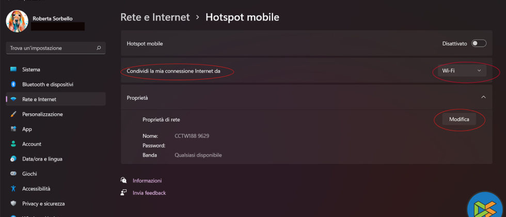Image resolution: width=506 pixels, height=217 pixels.
Task: Go back to Rete e Internet breadcrumb
Action: [x=155, y=17]
